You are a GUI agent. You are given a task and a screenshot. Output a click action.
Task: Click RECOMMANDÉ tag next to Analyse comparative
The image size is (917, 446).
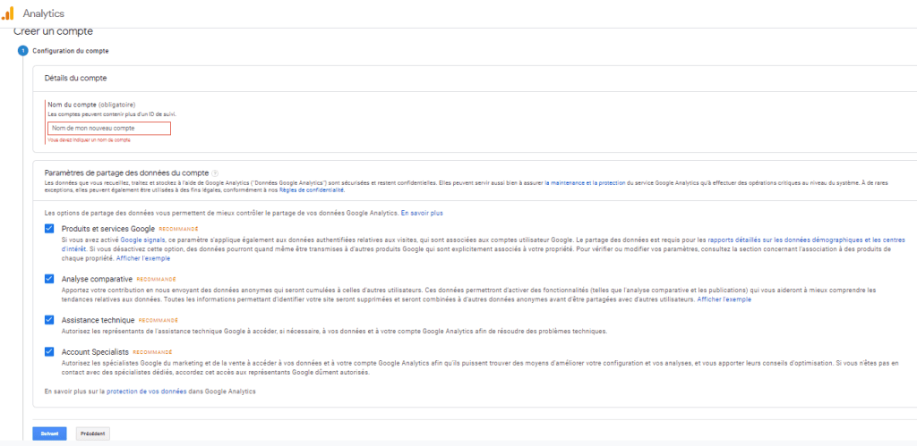(x=156, y=279)
